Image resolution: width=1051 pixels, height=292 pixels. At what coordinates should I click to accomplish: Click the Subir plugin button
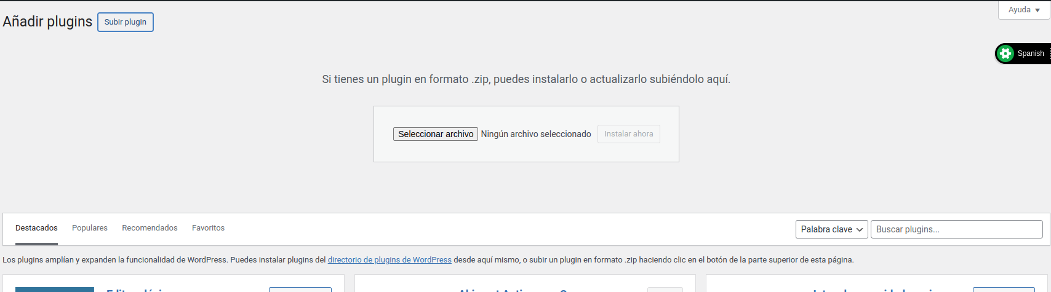point(126,22)
